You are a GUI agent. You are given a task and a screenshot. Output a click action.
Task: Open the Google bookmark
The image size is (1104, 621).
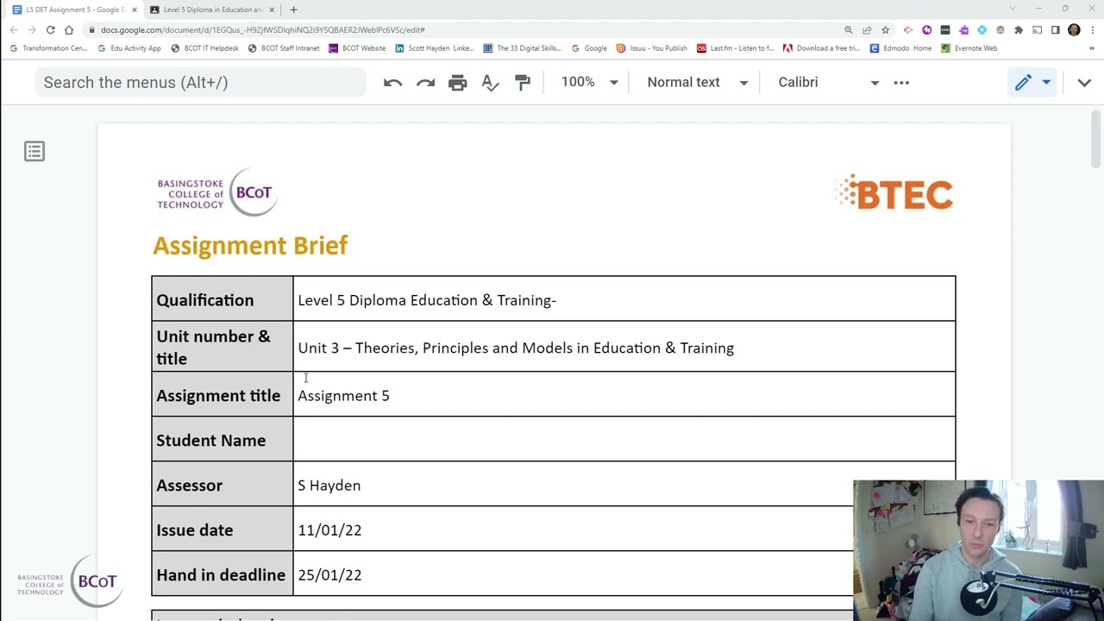[589, 48]
